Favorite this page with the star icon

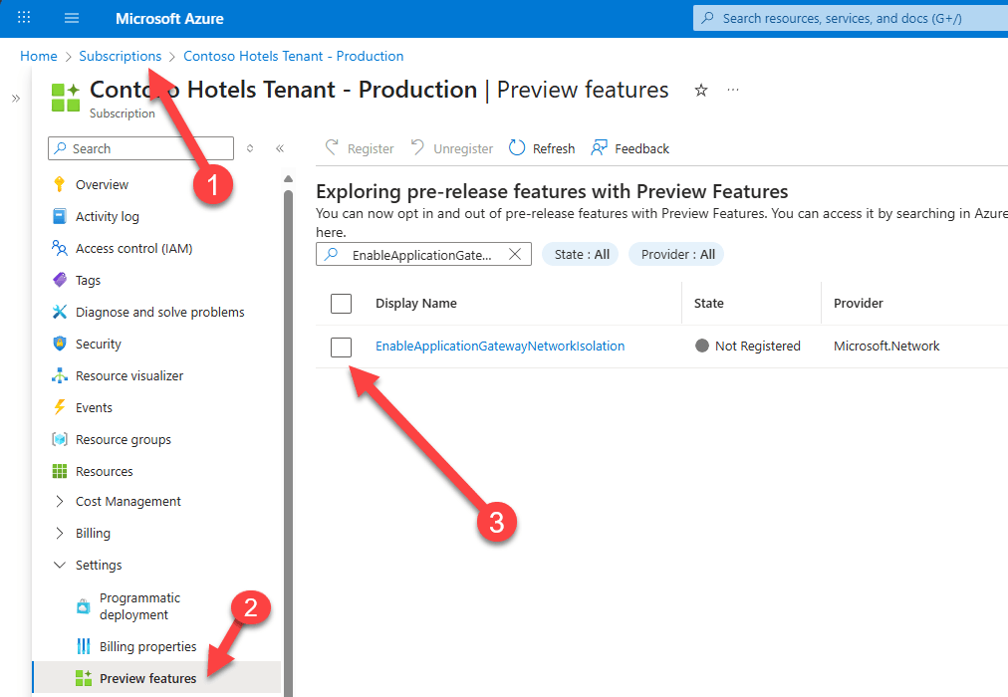point(701,91)
